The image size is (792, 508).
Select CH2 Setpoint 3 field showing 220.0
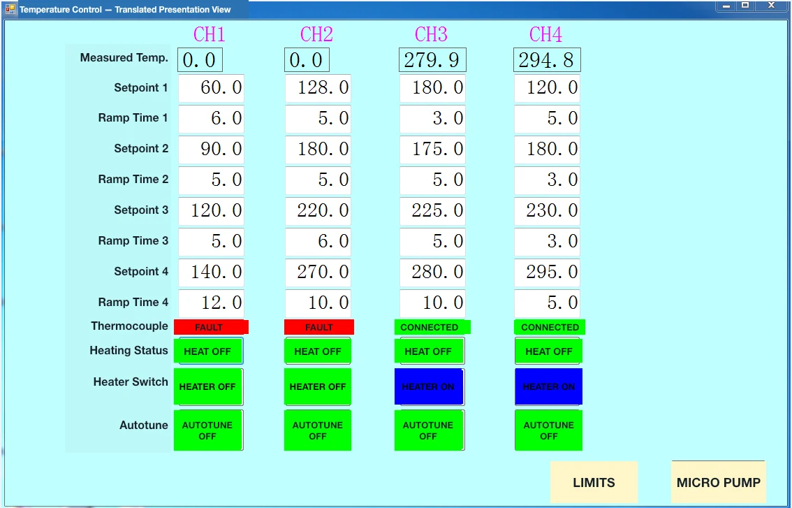click(x=318, y=210)
